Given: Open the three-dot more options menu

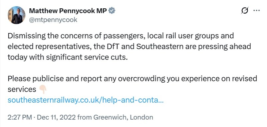Looking at the screenshot, I should (x=257, y=11).
